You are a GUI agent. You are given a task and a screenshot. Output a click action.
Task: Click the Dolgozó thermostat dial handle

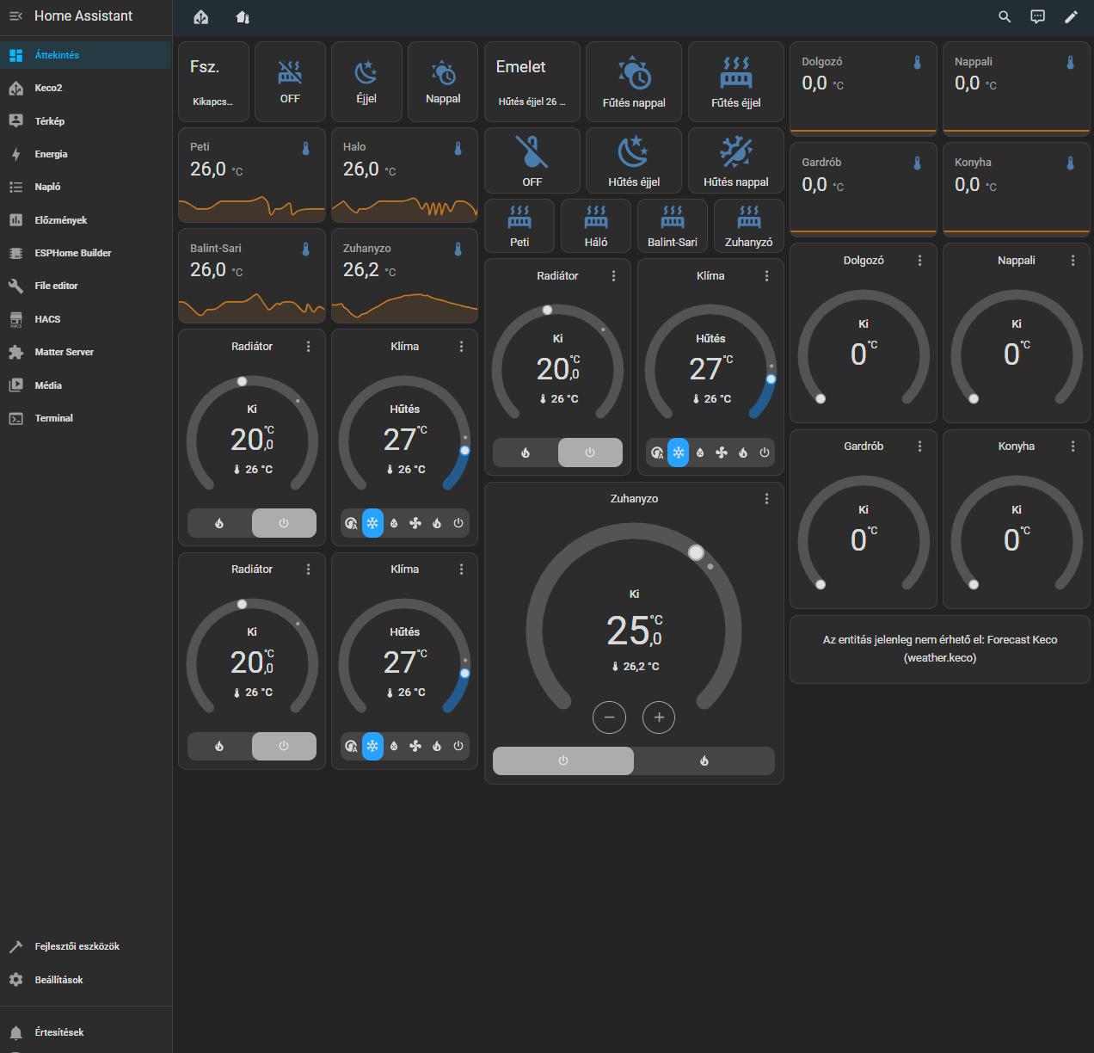pos(820,398)
